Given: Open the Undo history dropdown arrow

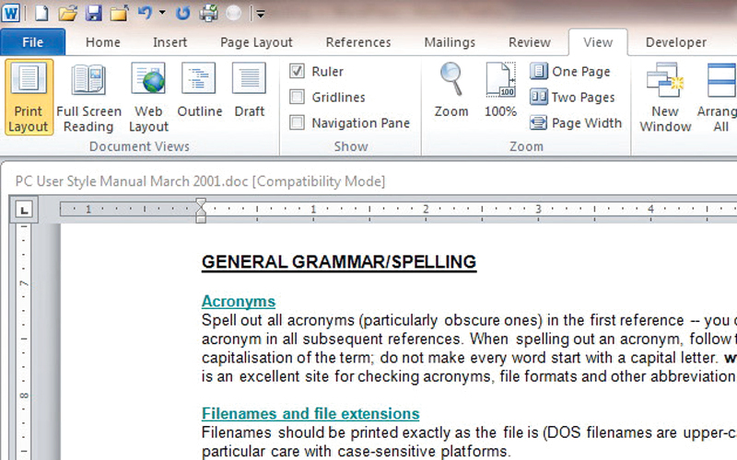Looking at the screenshot, I should [162, 13].
